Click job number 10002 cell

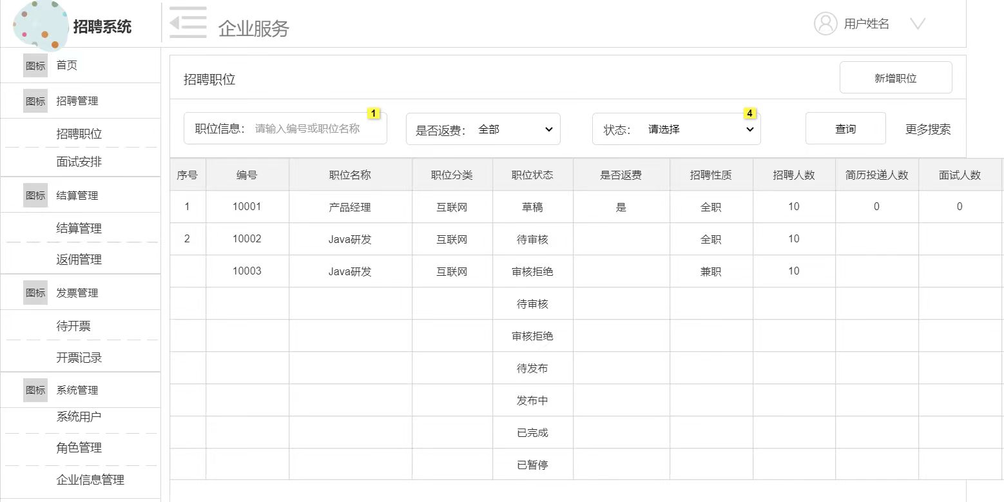[x=247, y=238]
